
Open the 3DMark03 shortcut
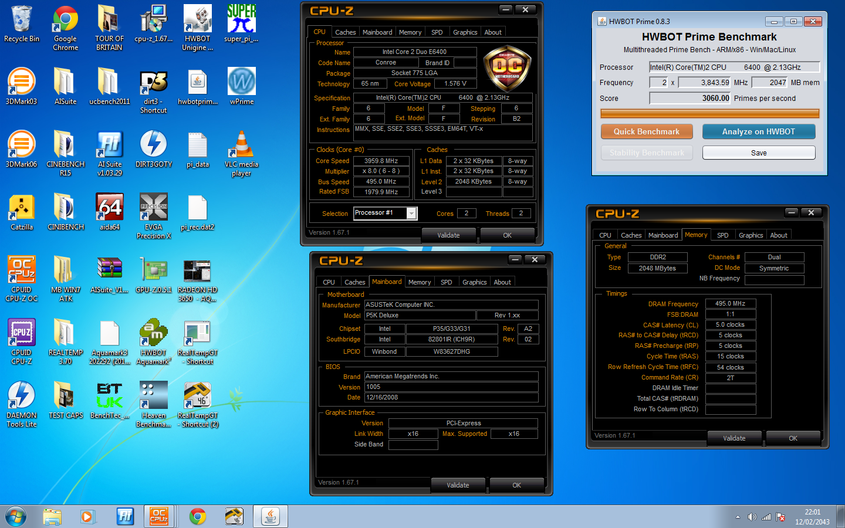[x=22, y=87]
